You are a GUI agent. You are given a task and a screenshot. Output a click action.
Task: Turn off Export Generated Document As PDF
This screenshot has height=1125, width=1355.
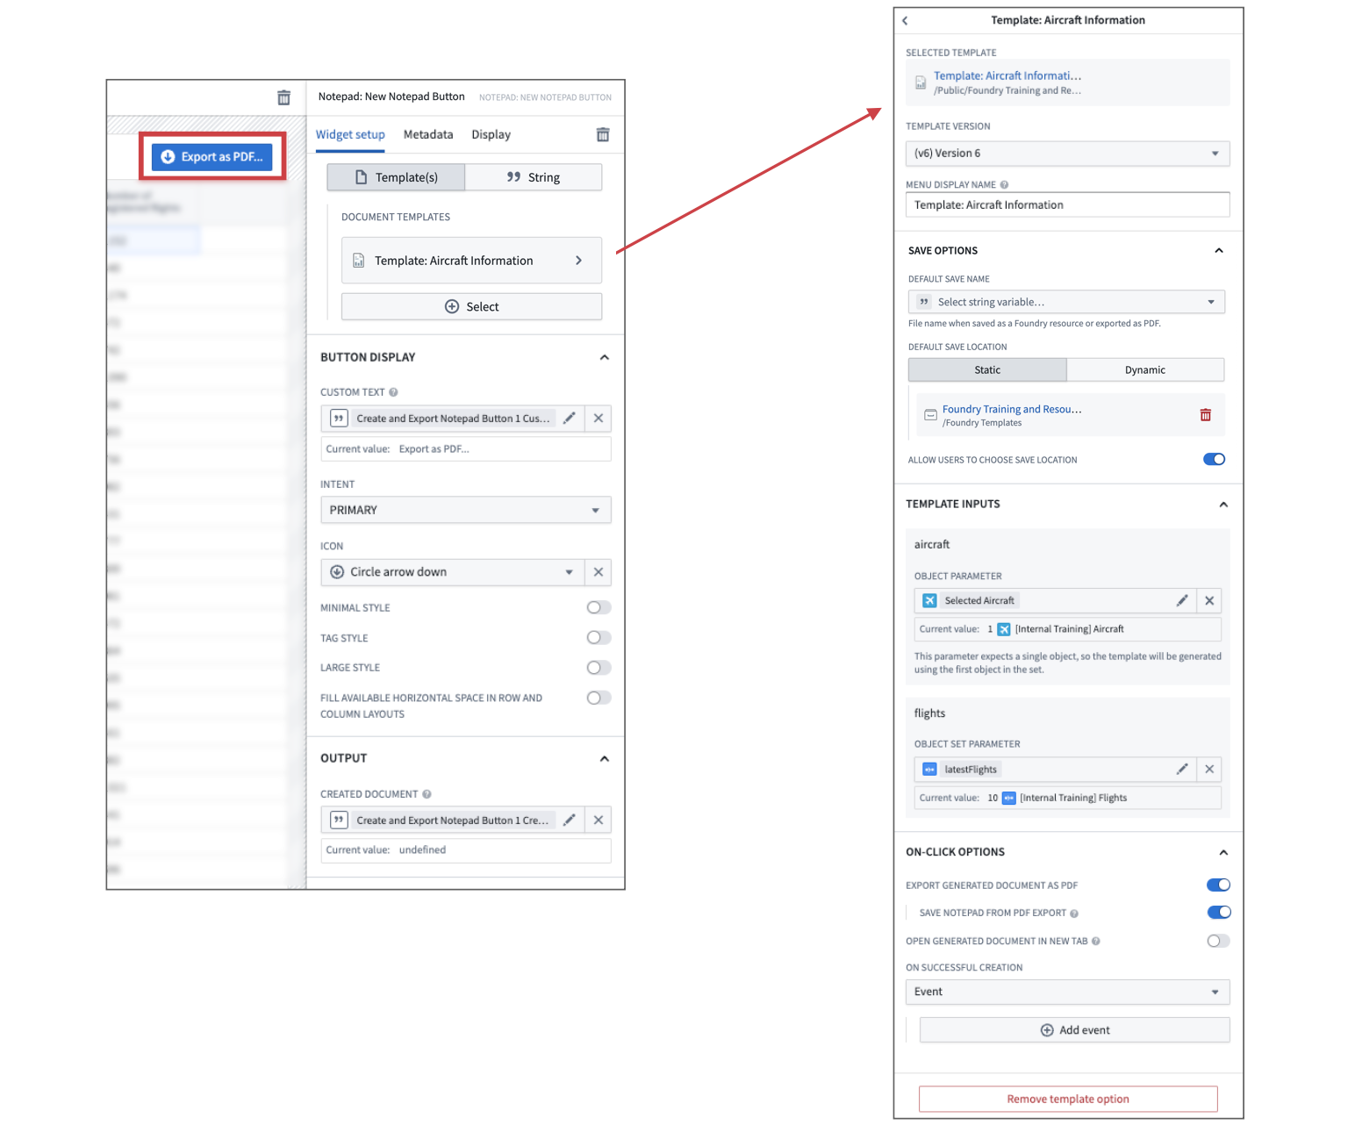1218,885
